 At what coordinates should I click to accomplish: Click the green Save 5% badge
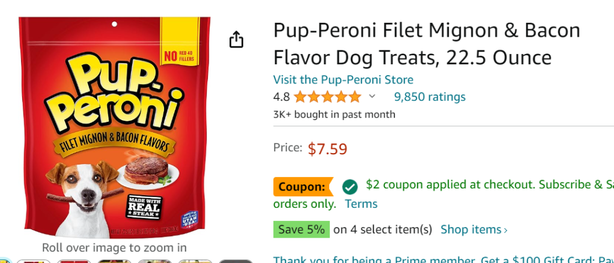tap(302, 229)
